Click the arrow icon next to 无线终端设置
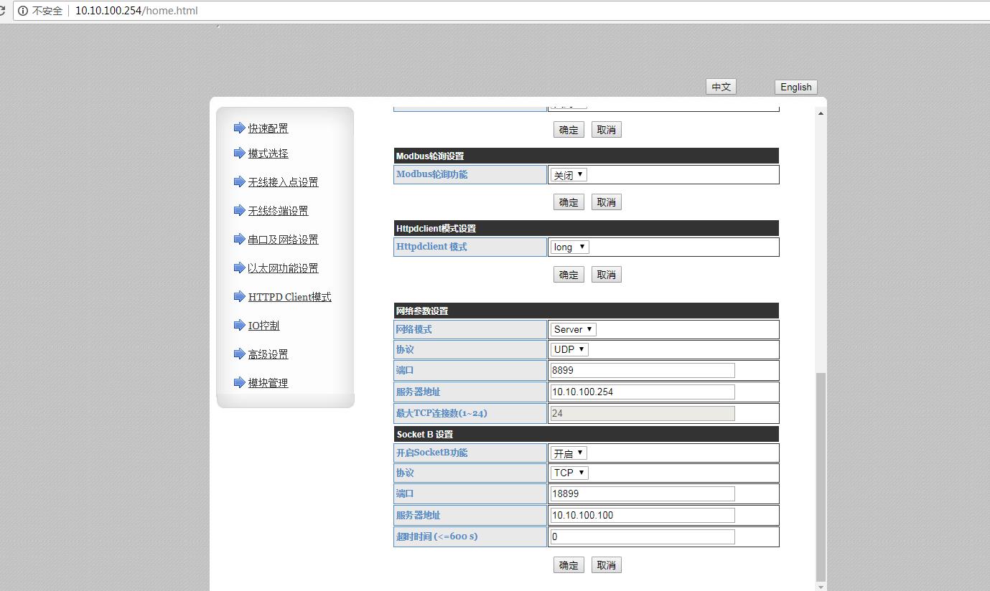 pyautogui.click(x=239, y=210)
